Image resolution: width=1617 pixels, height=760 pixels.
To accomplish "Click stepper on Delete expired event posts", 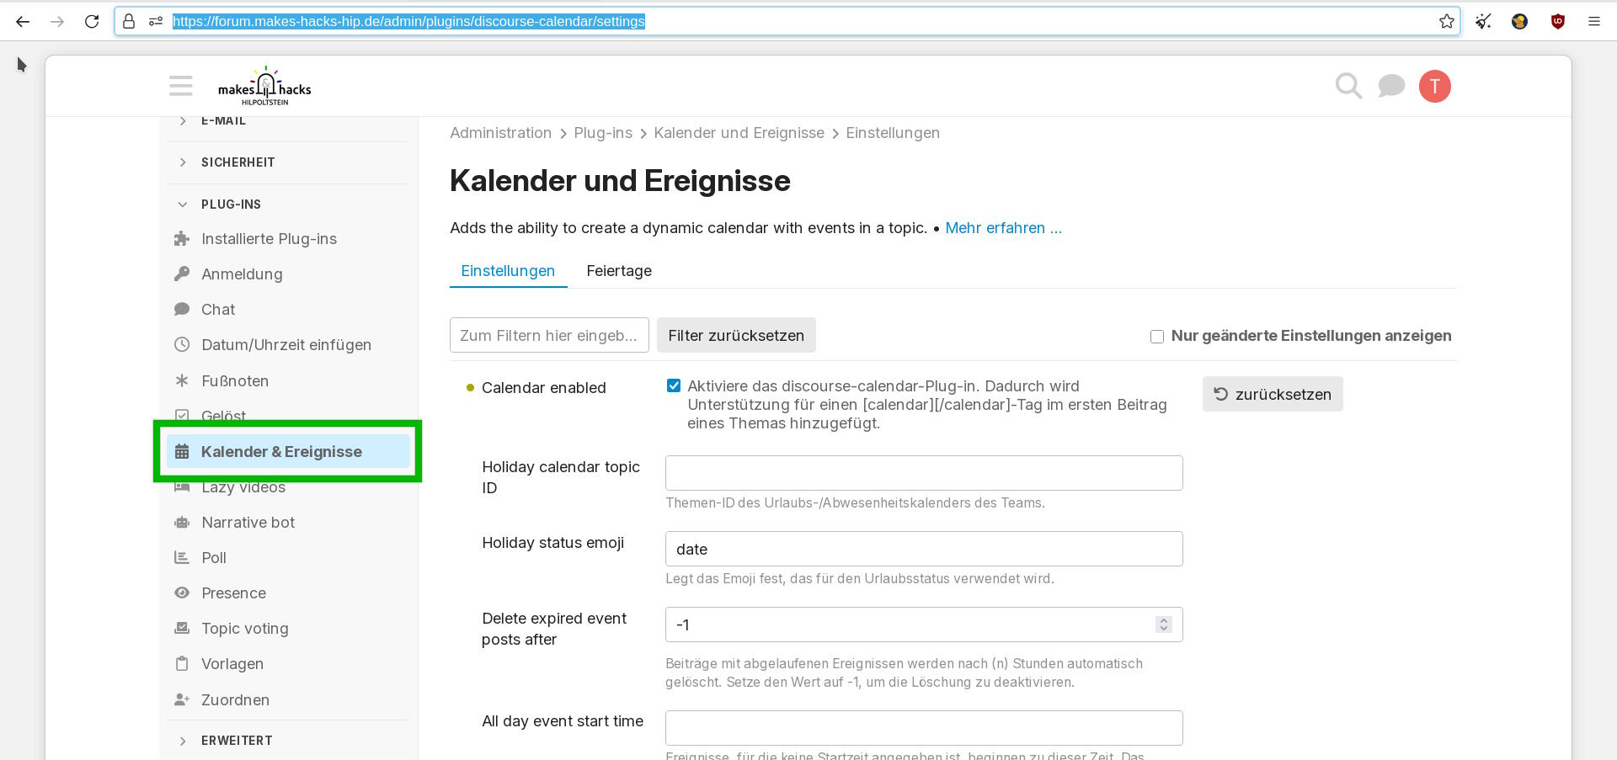I will (x=1163, y=624).
